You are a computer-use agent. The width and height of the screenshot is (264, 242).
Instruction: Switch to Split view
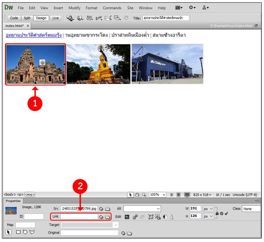tap(27, 18)
